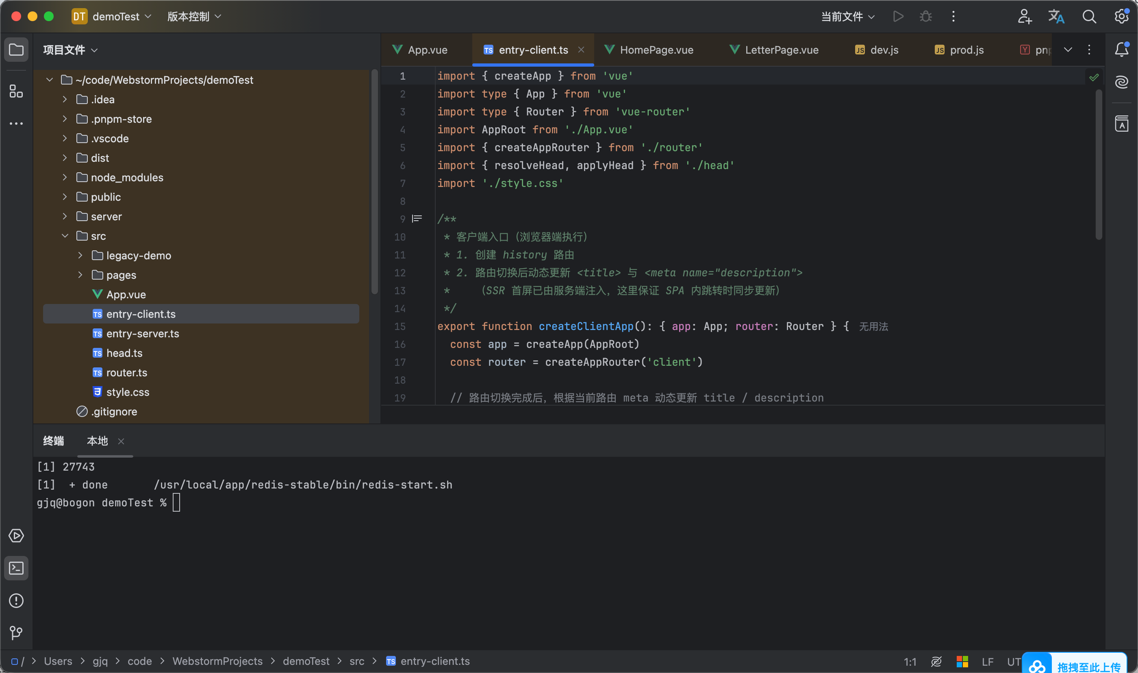Click the LF line separator status
The height and width of the screenshot is (673, 1138).
(988, 661)
